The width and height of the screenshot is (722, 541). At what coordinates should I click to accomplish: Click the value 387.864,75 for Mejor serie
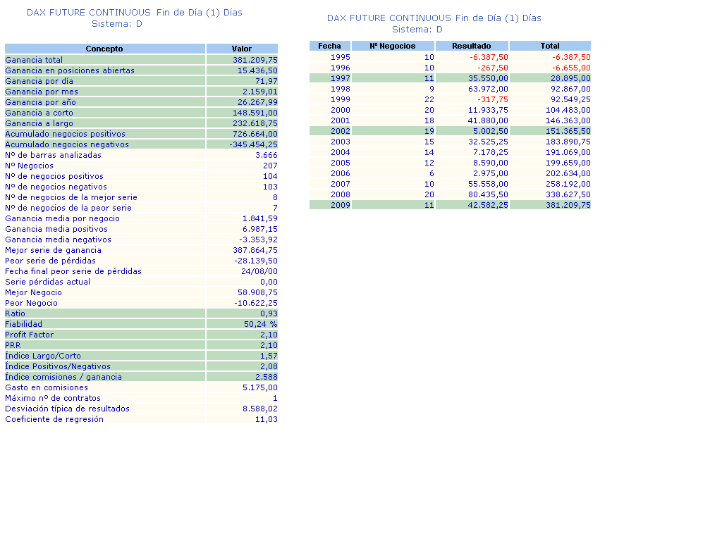255,250
